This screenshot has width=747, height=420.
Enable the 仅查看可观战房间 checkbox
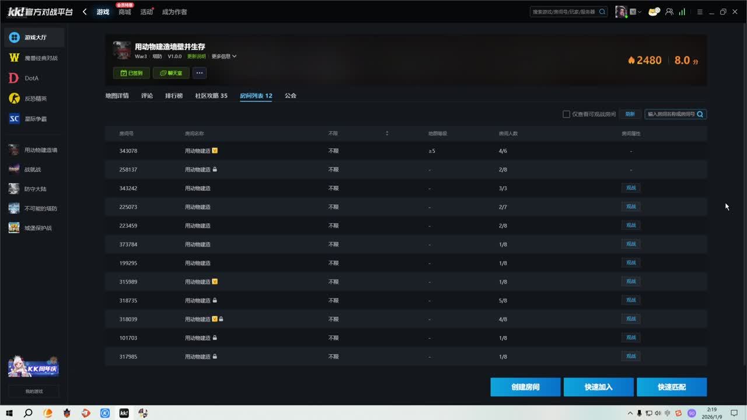tap(566, 114)
